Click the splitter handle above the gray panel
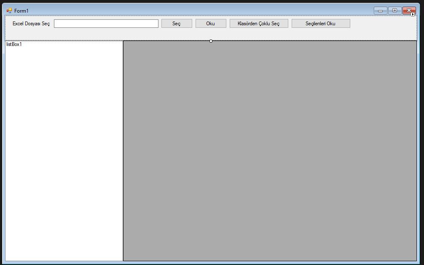 tap(211, 40)
